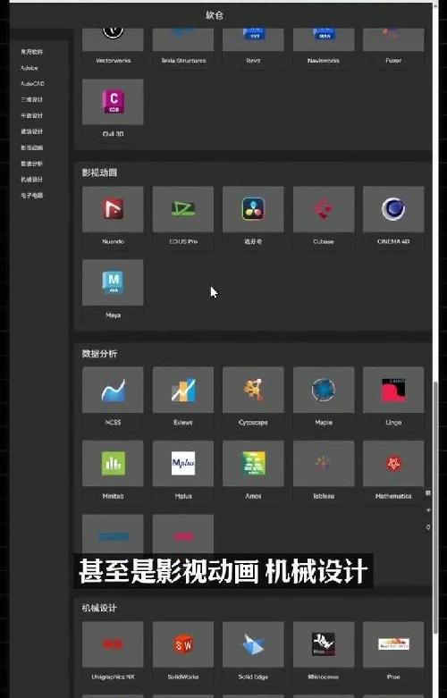
Task: Click the Minitab icon
Action: [x=113, y=464]
